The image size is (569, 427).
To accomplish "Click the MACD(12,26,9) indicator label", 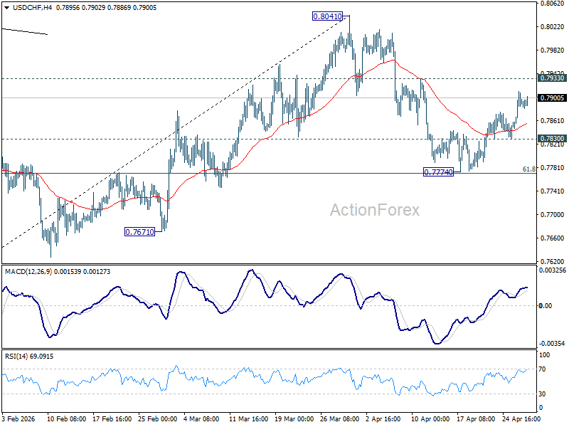I will (28, 272).
